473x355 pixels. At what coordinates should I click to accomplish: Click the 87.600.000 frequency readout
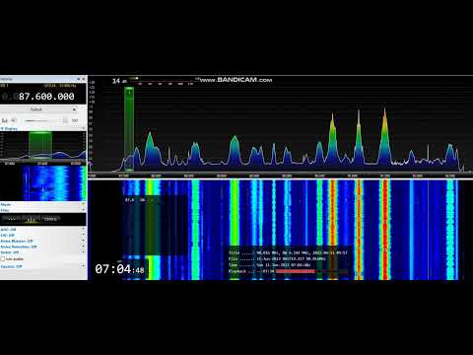pos(46,97)
